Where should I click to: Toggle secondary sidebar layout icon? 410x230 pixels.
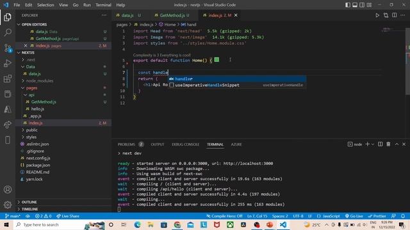362,5
